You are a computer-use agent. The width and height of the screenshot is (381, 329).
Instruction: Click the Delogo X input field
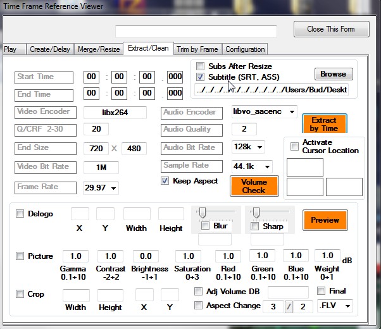80,214
